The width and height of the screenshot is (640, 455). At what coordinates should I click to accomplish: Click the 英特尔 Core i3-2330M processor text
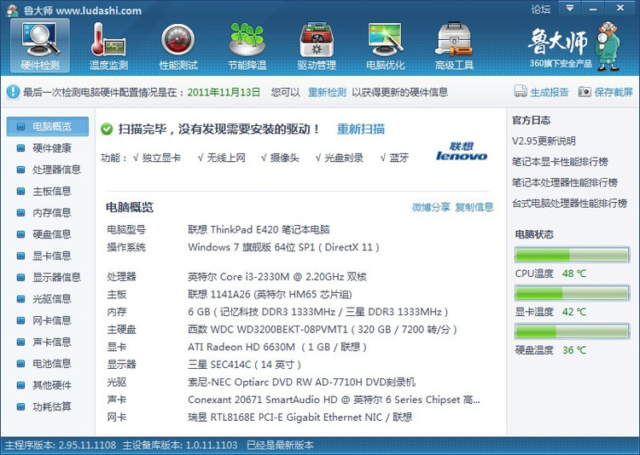[277, 277]
